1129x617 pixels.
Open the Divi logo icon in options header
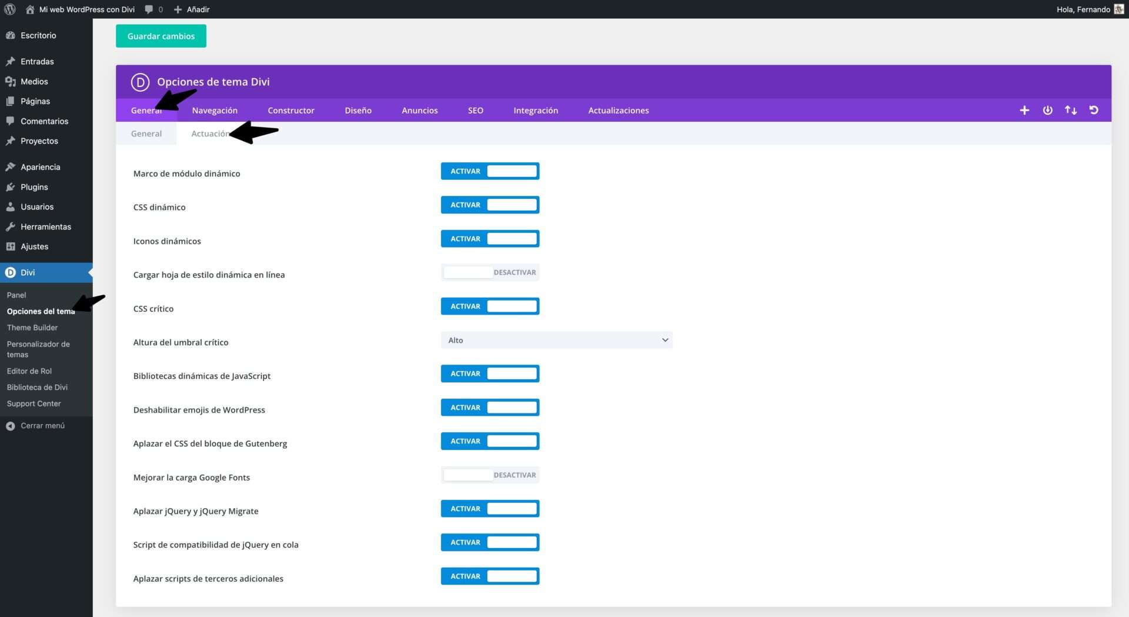point(139,82)
